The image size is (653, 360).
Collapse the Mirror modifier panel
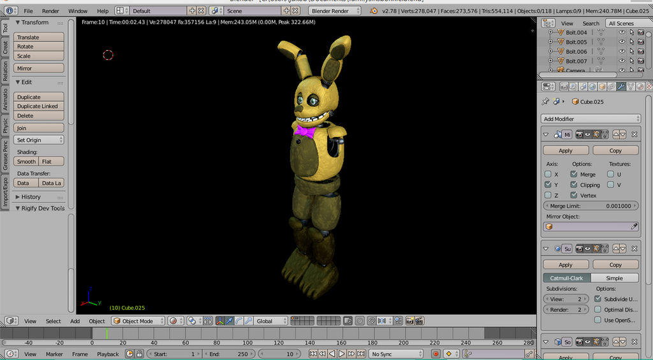(546, 134)
